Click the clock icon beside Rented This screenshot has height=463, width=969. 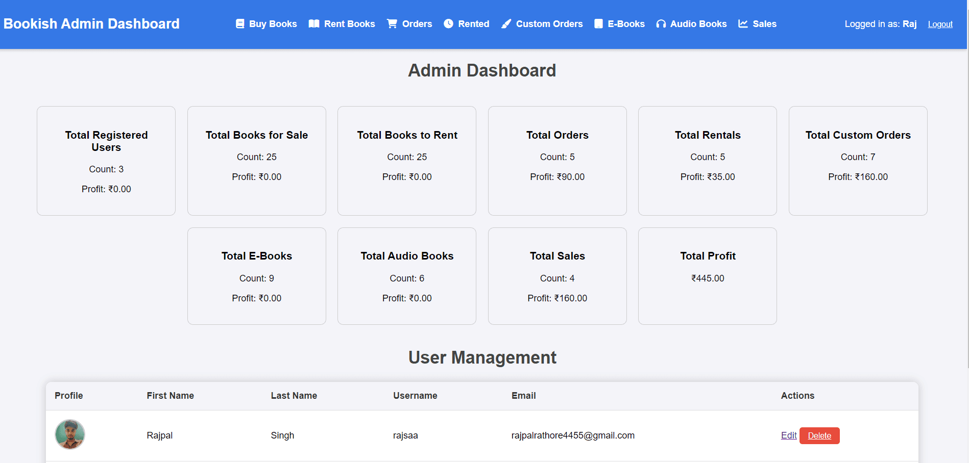448,24
